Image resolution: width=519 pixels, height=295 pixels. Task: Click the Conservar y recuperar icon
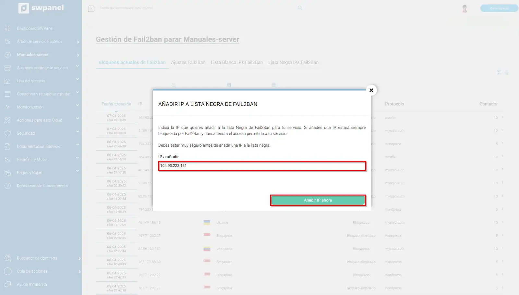8,94
